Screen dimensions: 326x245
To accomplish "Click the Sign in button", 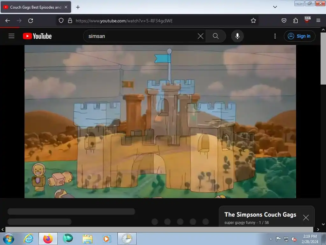I will click(x=299, y=36).
